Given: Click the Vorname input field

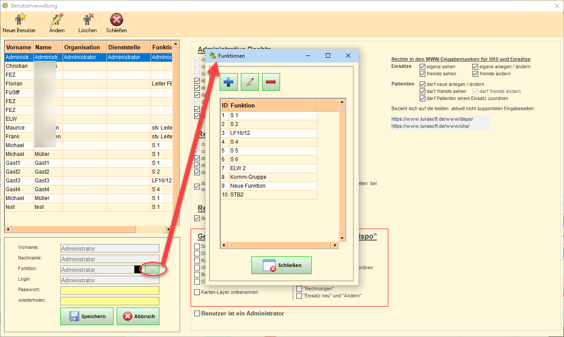Looking at the screenshot, I should 110,248.
